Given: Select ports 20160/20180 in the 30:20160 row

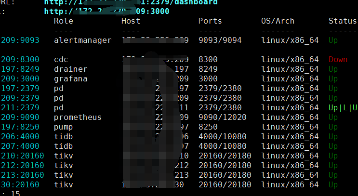Looking at the screenshot, I should (225, 184).
